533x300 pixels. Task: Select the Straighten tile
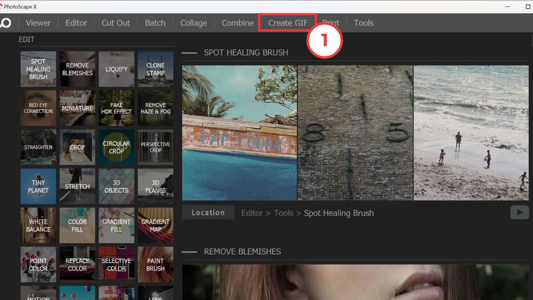[38, 147]
